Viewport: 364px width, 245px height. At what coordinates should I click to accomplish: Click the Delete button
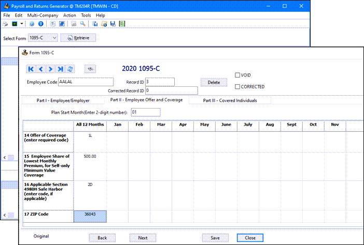point(214,82)
